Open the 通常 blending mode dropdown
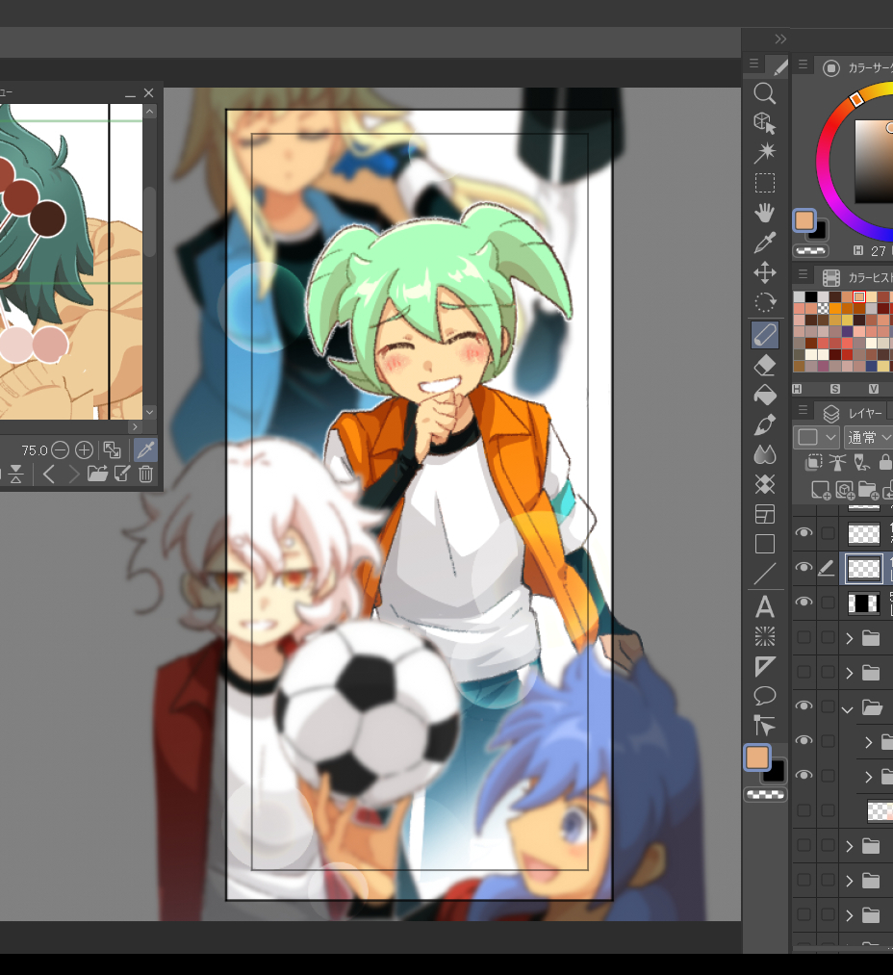The image size is (893, 975). (x=869, y=438)
